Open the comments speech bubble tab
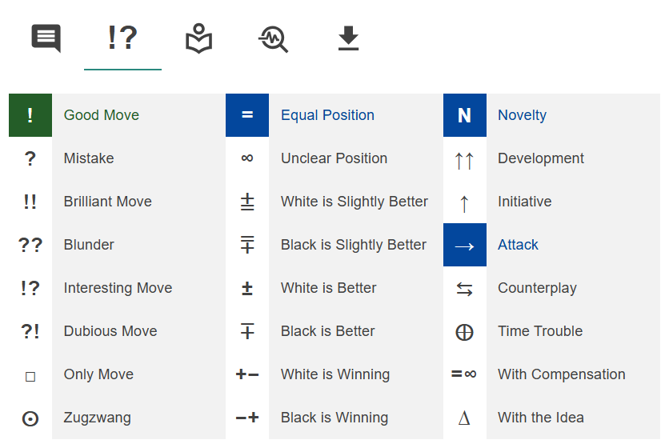This screenshot has height=448, width=669. (46, 38)
